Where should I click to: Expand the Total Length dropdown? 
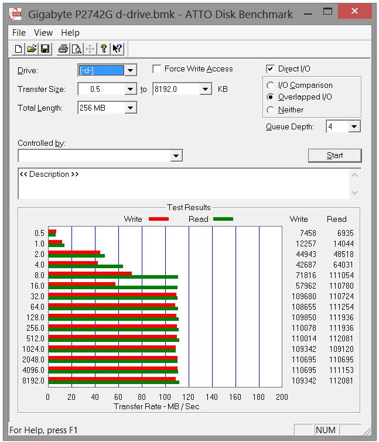(x=130, y=108)
